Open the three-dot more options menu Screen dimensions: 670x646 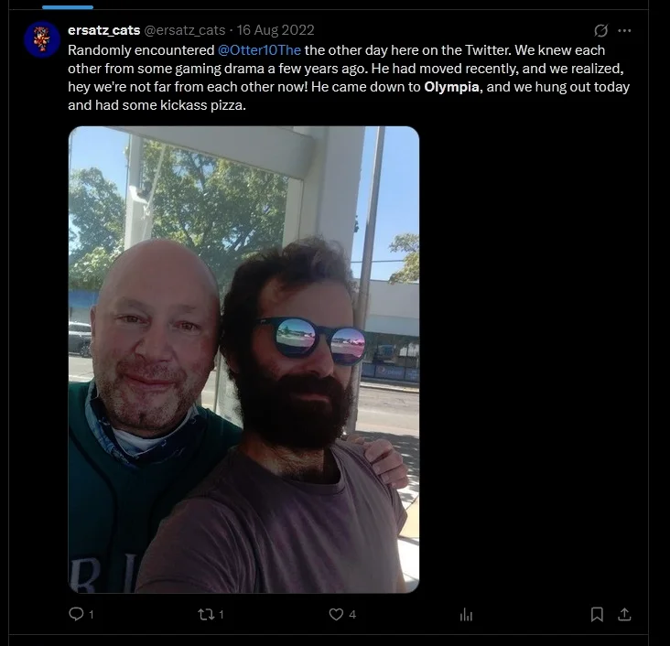624,30
